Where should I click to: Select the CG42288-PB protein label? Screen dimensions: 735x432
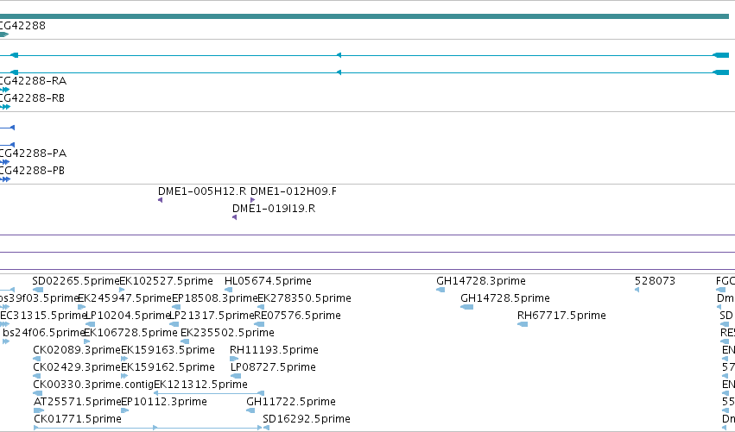click(x=32, y=171)
